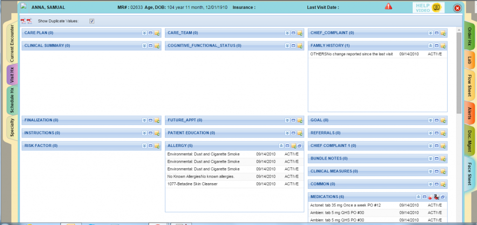Image resolution: width=477 pixels, height=225 pixels.
Task: Add a new Family History entry
Action: (443, 46)
